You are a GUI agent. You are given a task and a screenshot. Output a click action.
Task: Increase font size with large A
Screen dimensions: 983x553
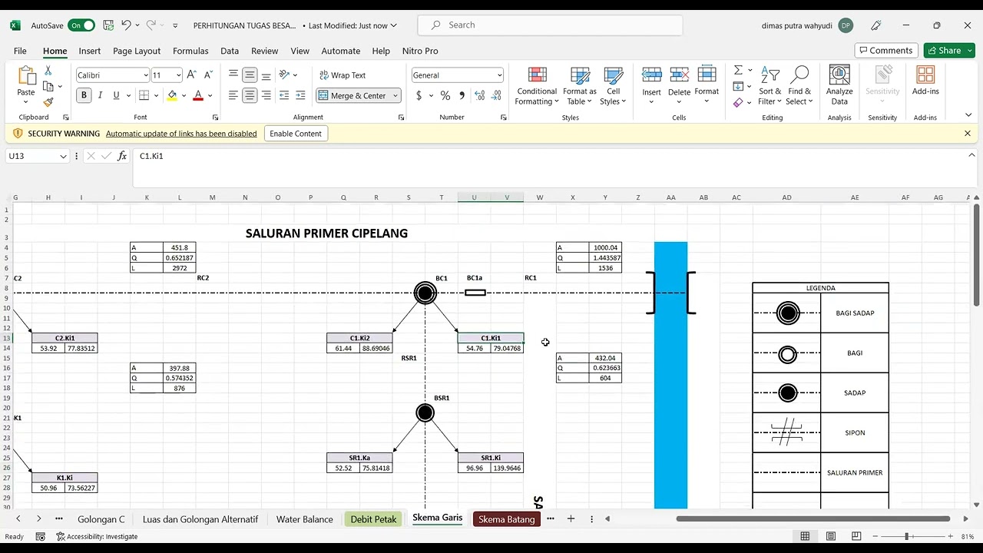pos(192,75)
